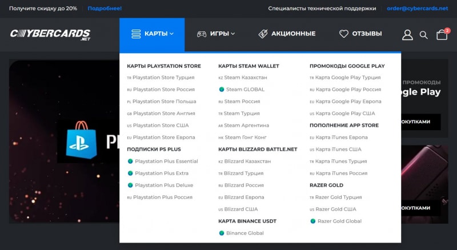Click the globe icon next to Steam GLOBAL

[x=222, y=90]
